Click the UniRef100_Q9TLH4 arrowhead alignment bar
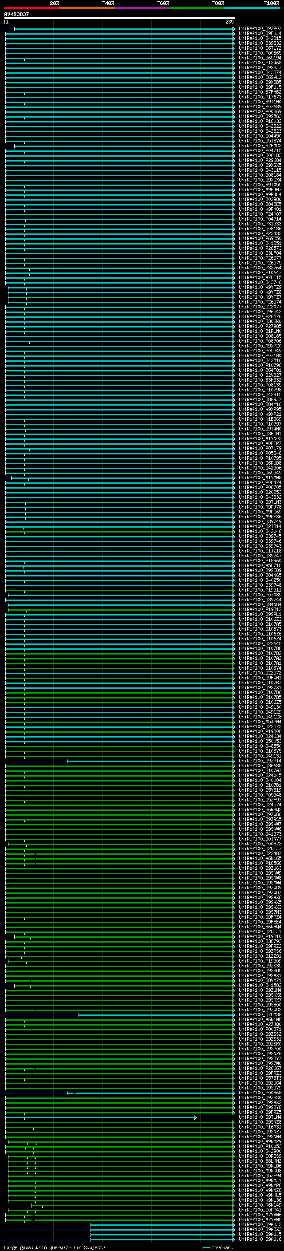The width and height of the screenshot is (284, 1251). pyautogui.click(x=100, y=1117)
